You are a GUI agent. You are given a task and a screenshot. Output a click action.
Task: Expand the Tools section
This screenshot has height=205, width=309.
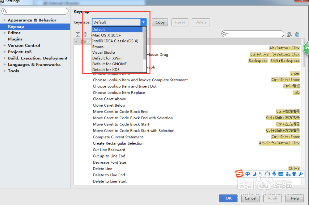click(x=5, y=71)
